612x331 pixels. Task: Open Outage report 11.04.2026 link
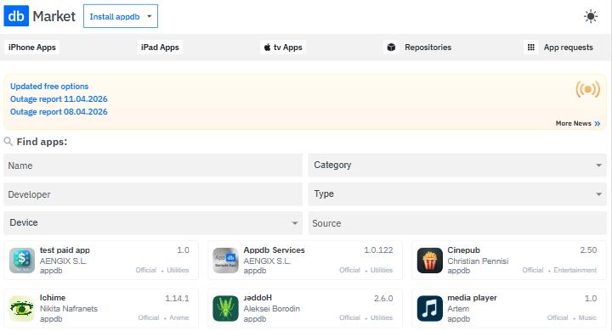tap(59, 99)
